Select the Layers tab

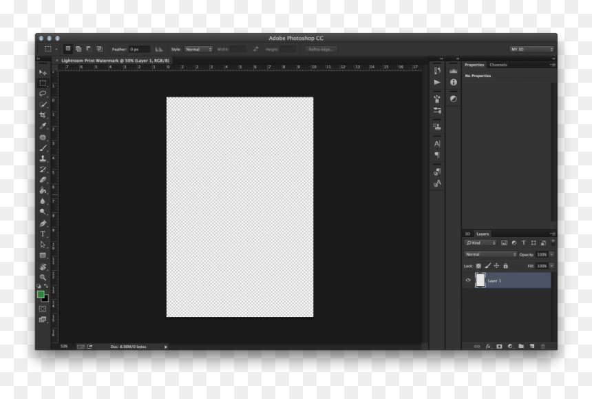[483, 234]
